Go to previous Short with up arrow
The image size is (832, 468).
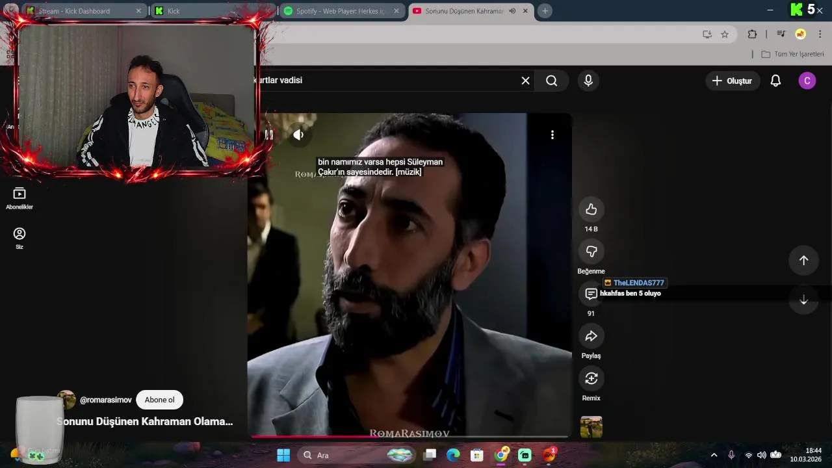pyautogui.click(x=803, y=260)
